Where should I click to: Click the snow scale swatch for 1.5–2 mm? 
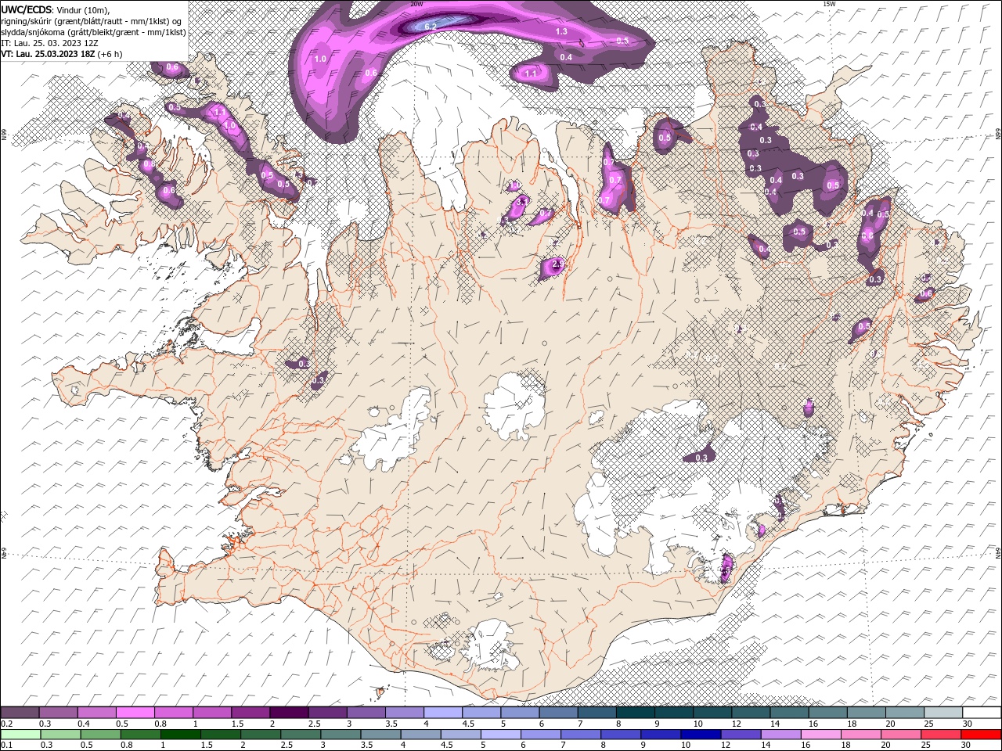(x=250, y=713)
